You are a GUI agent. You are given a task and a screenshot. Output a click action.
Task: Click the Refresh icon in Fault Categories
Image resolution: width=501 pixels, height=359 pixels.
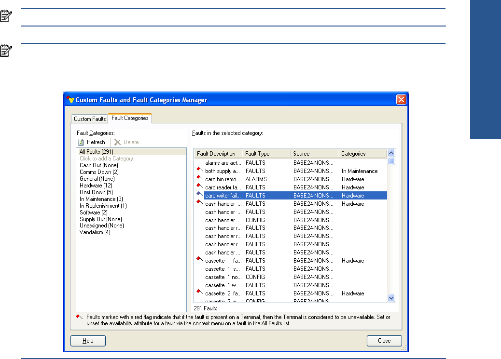(x=81, y=142)
